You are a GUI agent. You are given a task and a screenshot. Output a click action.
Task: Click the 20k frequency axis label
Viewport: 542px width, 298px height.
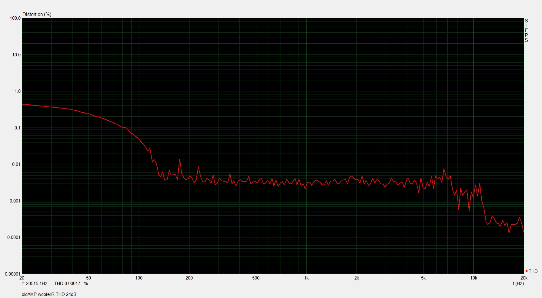(x=524, y=278)
